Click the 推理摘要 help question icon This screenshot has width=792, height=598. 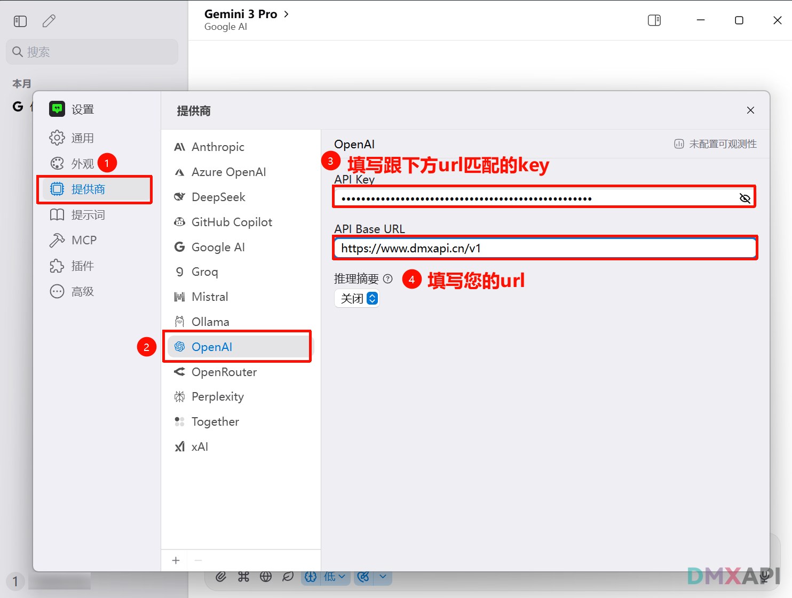[388, 278]
